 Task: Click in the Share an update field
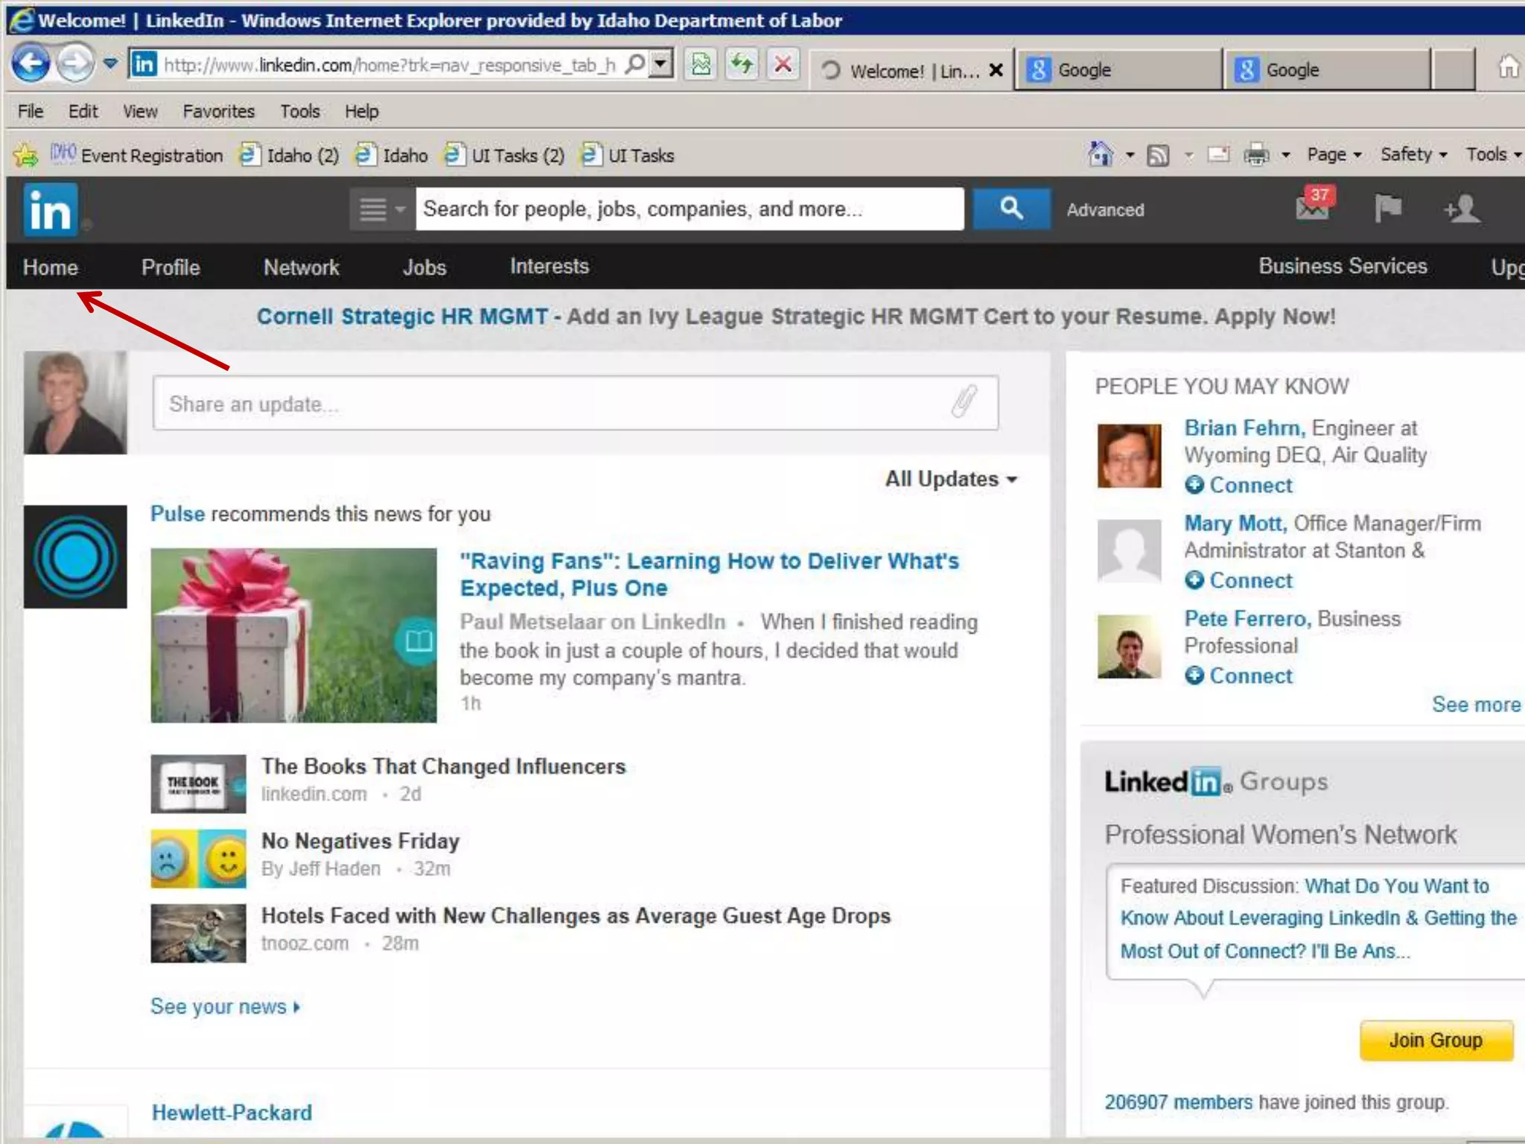point(551,404)
